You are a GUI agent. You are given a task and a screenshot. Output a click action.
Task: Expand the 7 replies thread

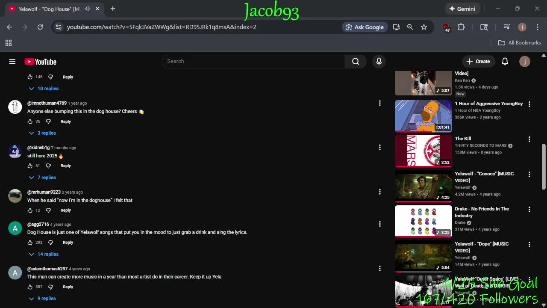coord(42,178)
